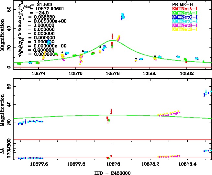Click the 10577.6 tick label on bottom axis

click(x=38, y=164)
